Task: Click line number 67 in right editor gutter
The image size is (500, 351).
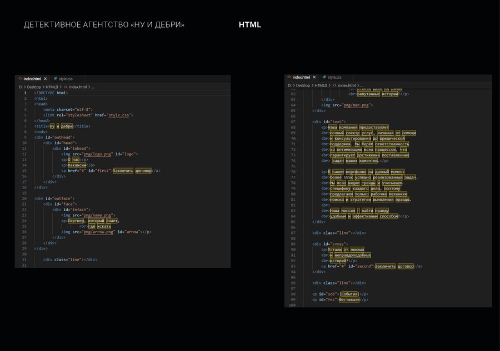Action: (x=293, y=121)
